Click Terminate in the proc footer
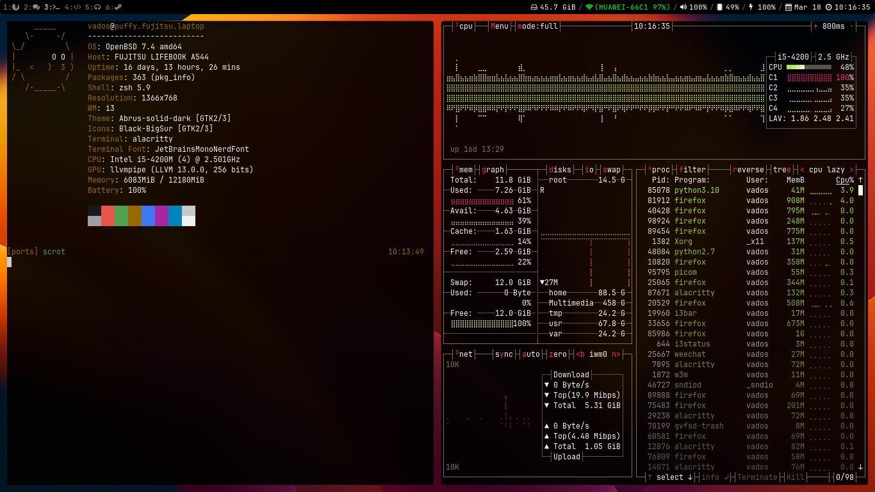The width and height of the screenshot is (875, 492). point(757,477)
